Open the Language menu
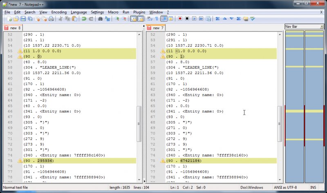The height and width of the screenshot is (193, 327). point(78,12)
